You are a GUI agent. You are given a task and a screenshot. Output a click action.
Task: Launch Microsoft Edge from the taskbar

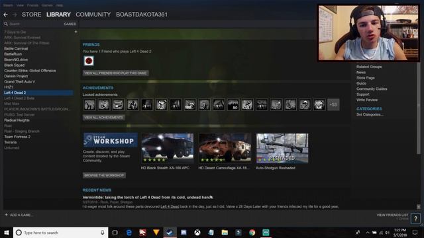[129, 232]
